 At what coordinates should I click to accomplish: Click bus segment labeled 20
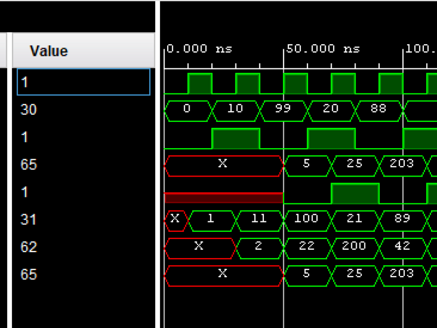point(331,111)
